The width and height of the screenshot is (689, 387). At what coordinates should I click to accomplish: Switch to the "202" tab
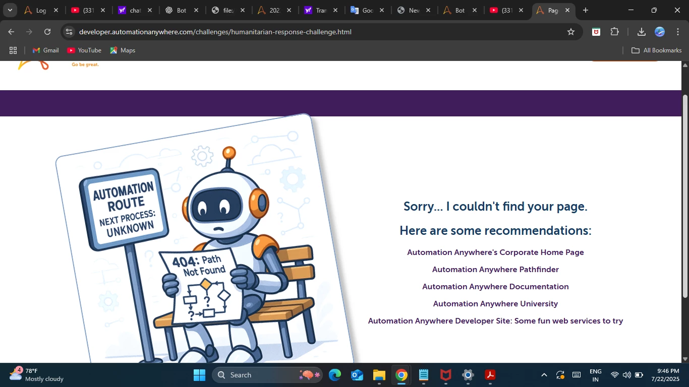273,10
